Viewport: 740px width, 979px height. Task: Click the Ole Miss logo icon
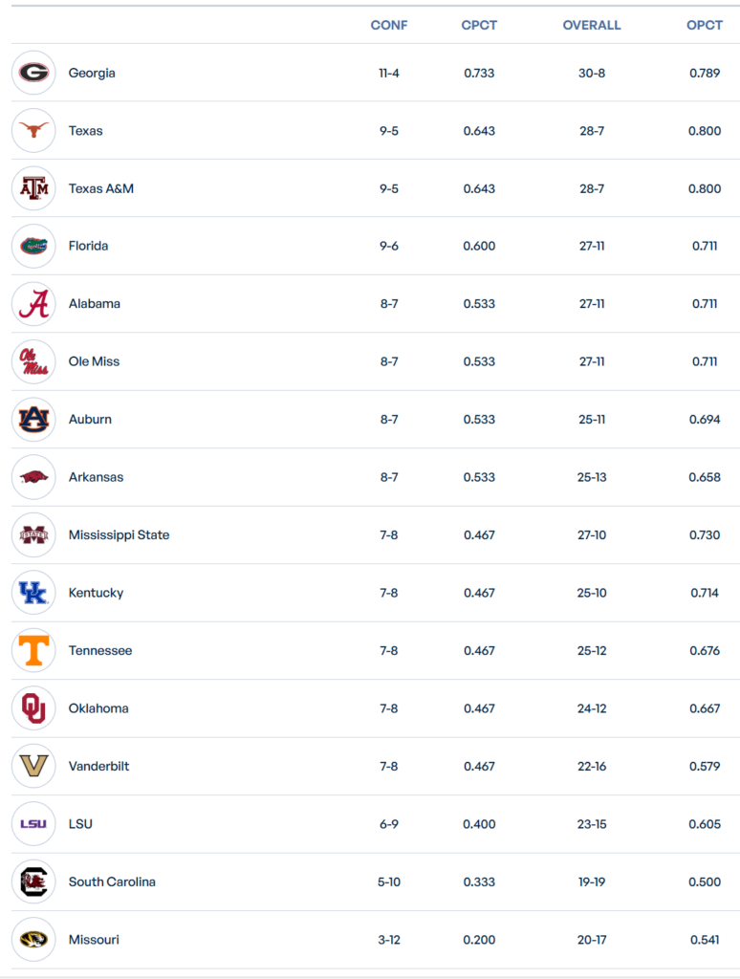pyautogui.click(x=33, y=361)
